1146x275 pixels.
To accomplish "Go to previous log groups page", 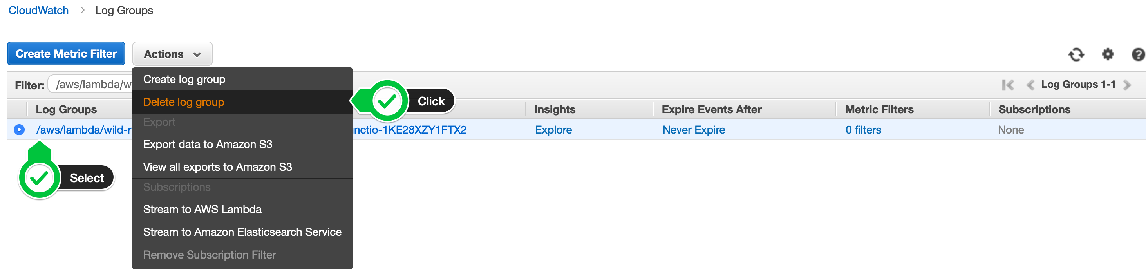I will click(1030, 85).
